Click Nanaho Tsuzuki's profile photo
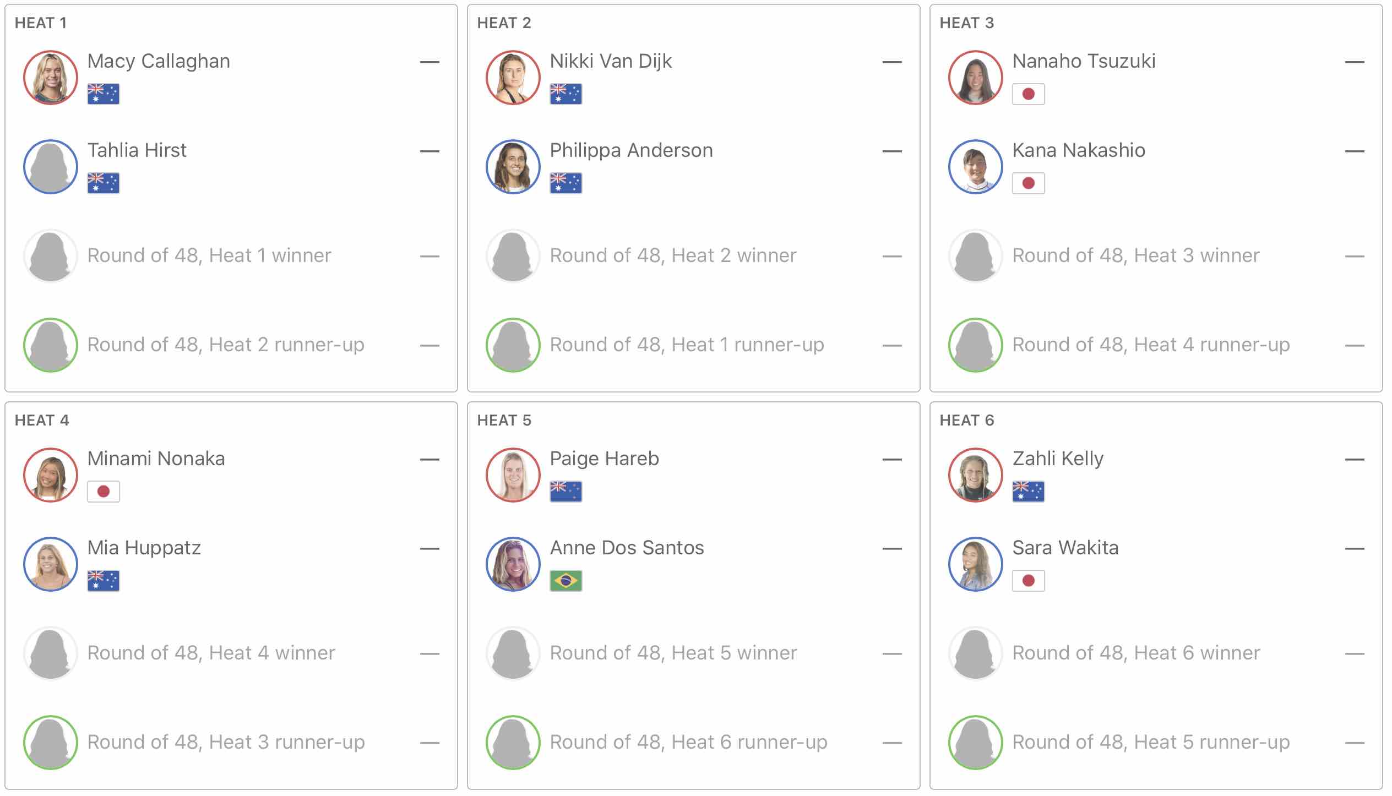 [x=975, y=78]
